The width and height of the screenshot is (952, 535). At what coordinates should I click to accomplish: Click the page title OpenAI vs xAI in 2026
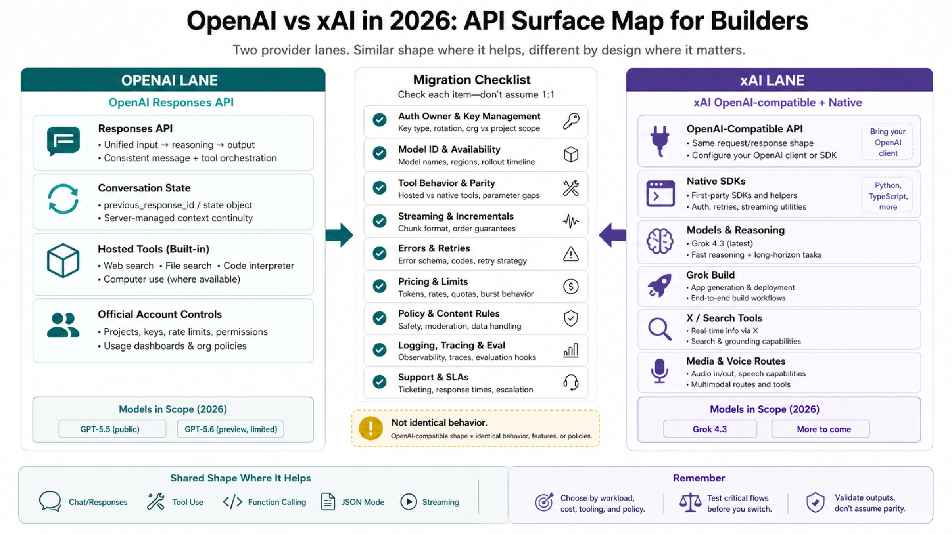(497, 21)
